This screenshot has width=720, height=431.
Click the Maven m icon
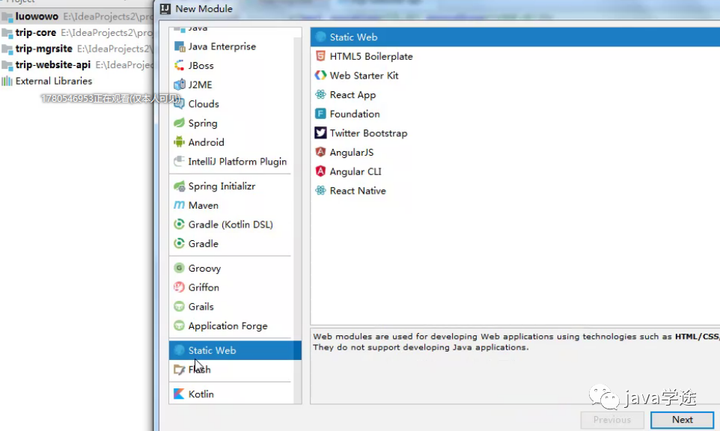[179, 205]
